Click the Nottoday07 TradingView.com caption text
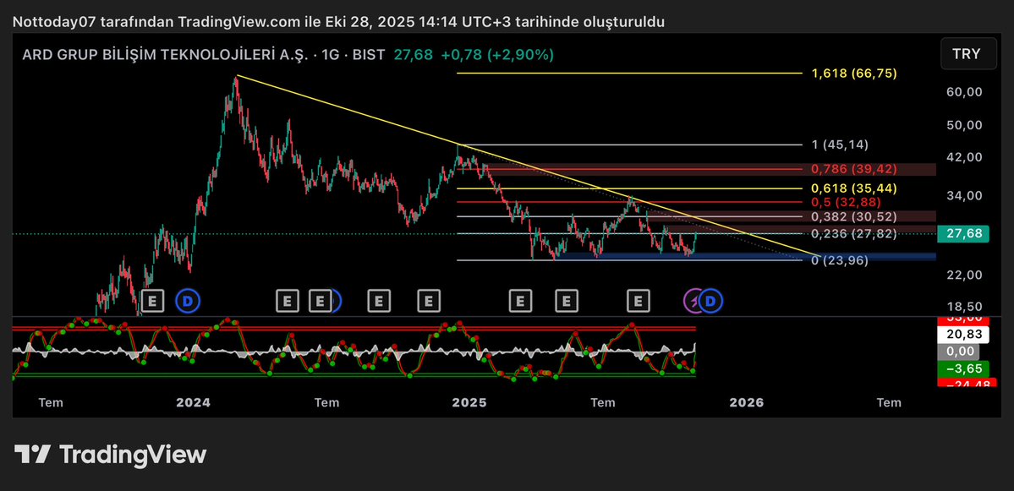The height and width of the screenshot is (491, 1014). click(x=338, y=22)
